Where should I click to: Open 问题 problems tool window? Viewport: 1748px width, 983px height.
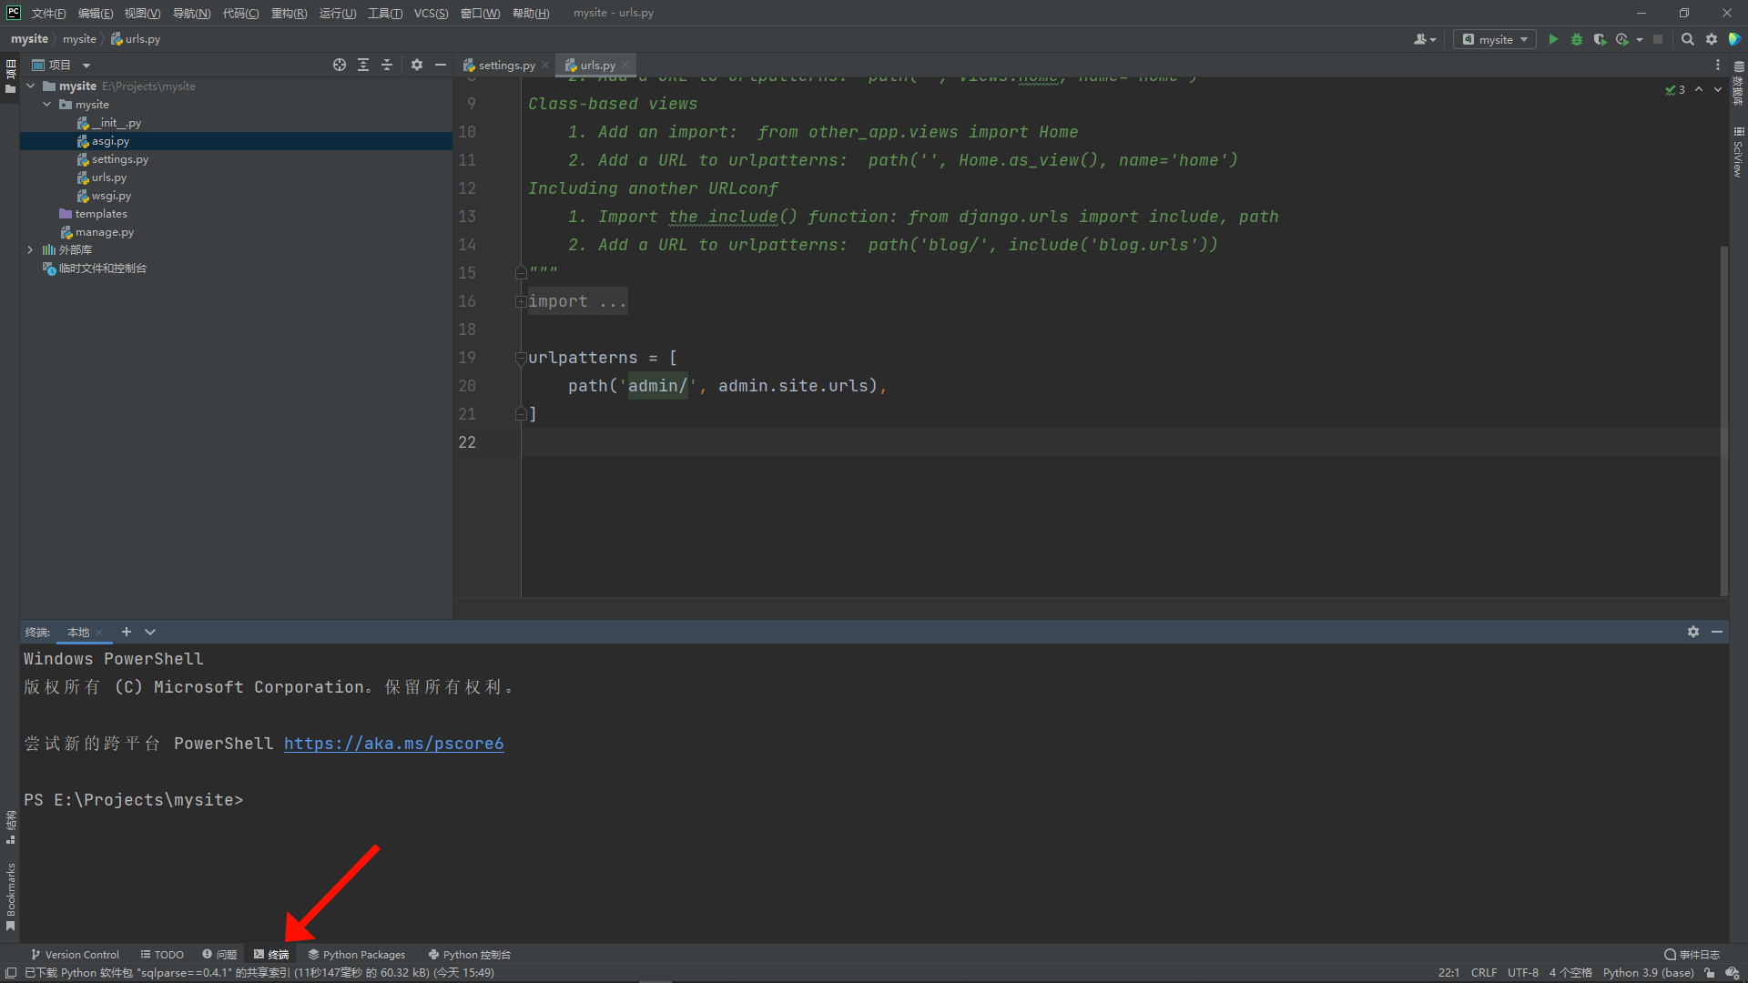click(219, 955)
